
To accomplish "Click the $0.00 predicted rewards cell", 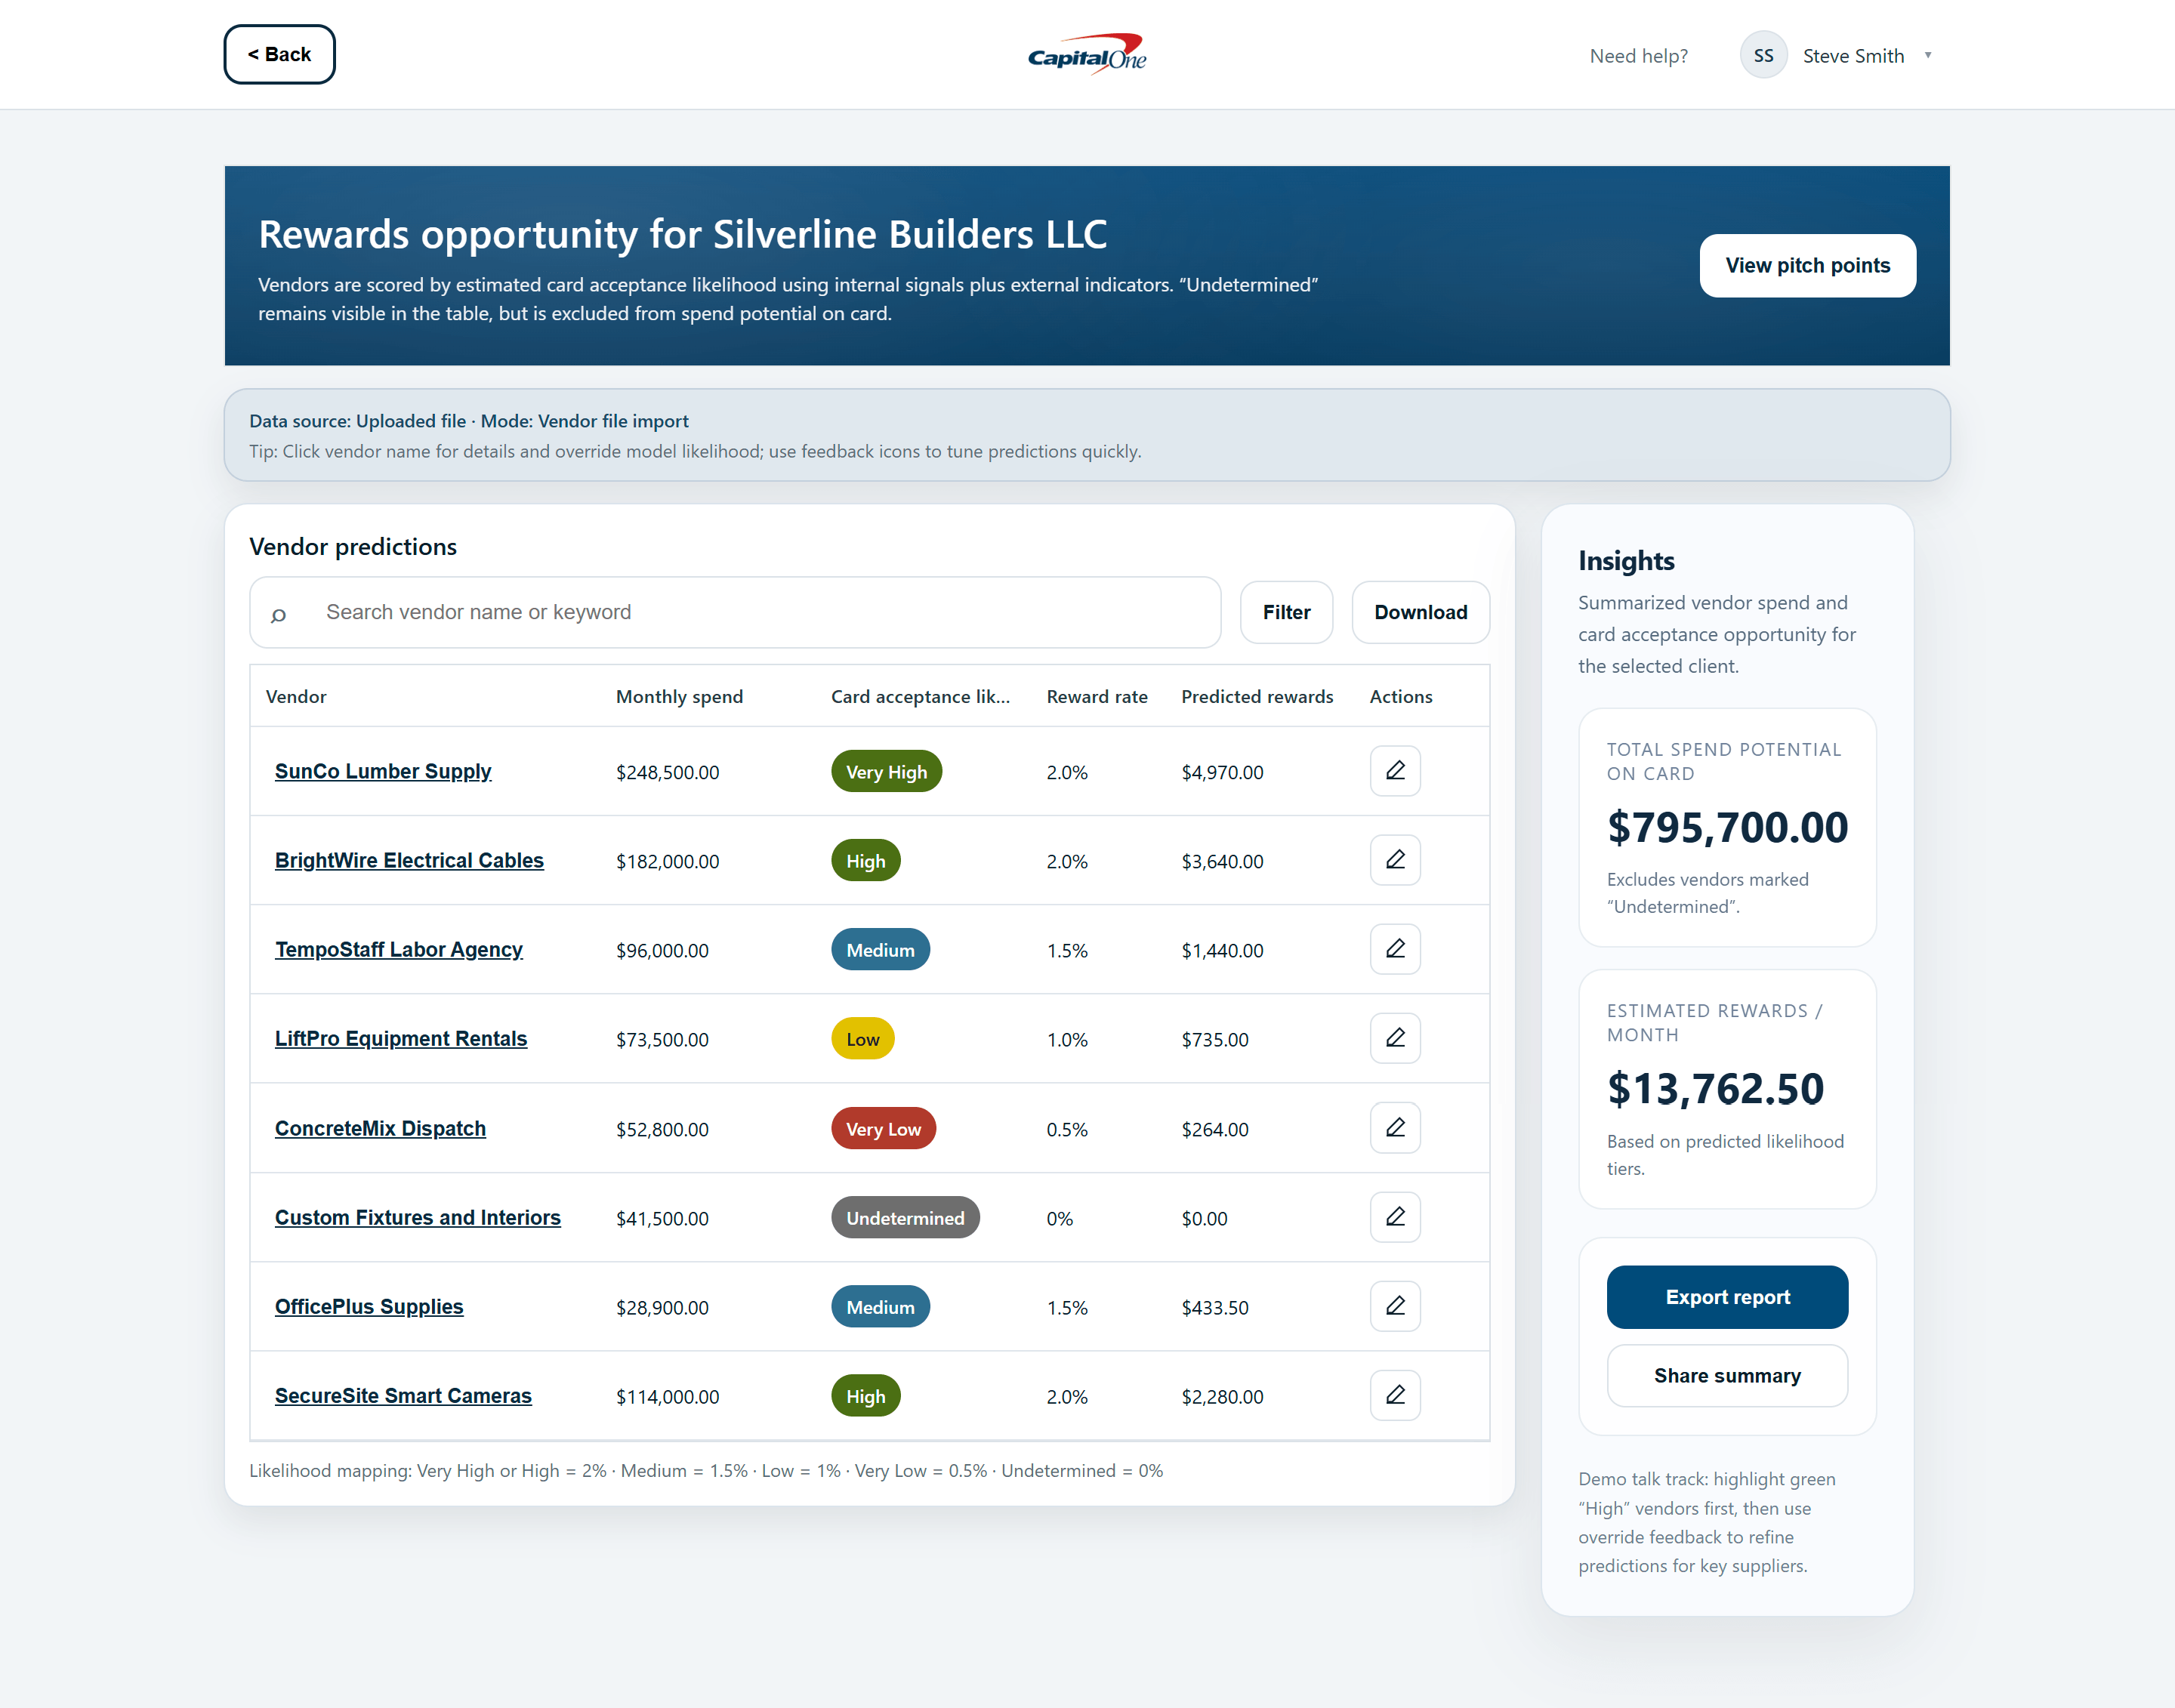I will 1204,1218.
